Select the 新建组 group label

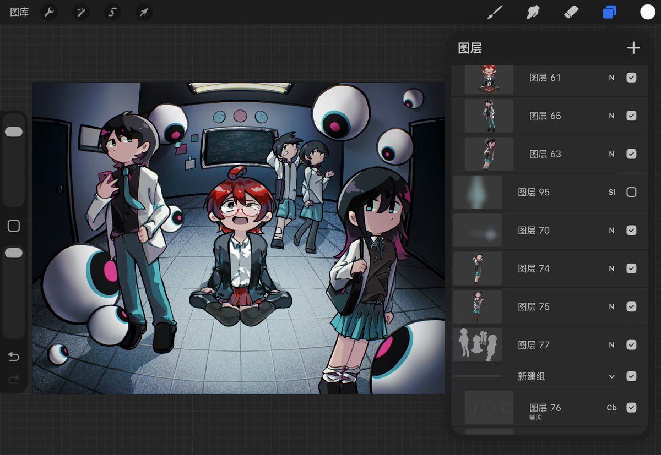tap(532, 376)
